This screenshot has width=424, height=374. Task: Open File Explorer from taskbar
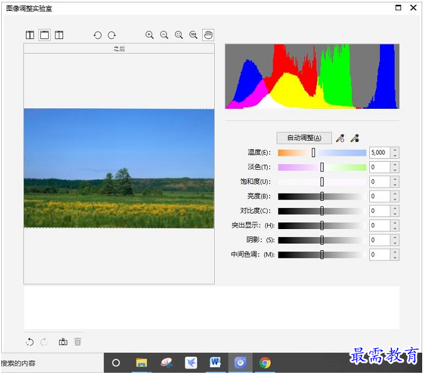pyautogui.click(x=141, y=363)
